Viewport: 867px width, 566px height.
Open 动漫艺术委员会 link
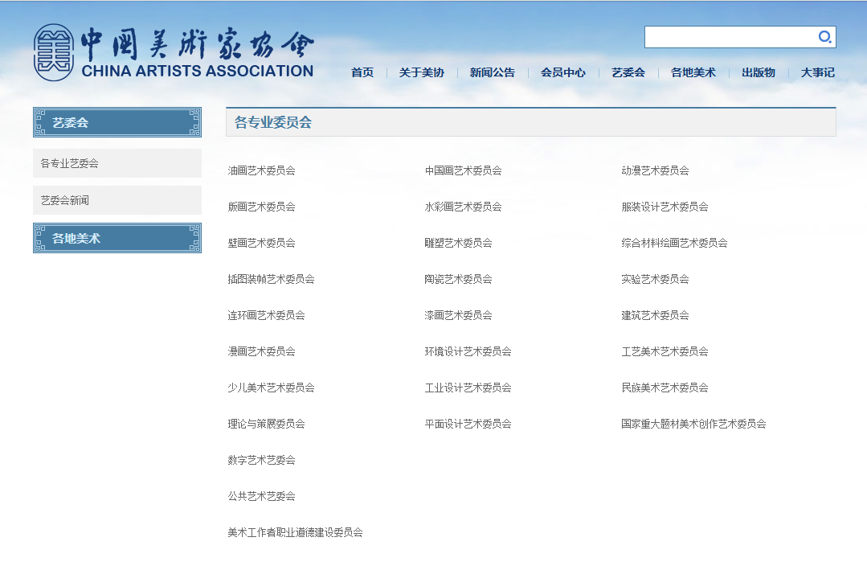[655, 170]
